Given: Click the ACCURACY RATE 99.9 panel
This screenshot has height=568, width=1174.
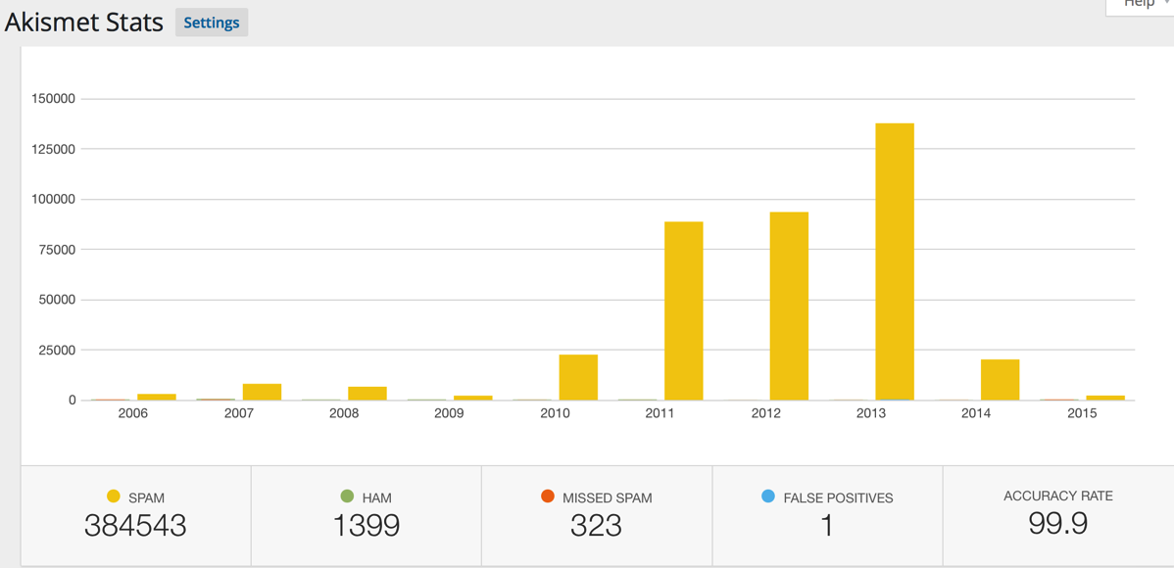Looking at the screenshot, I should click(1057, 514).
